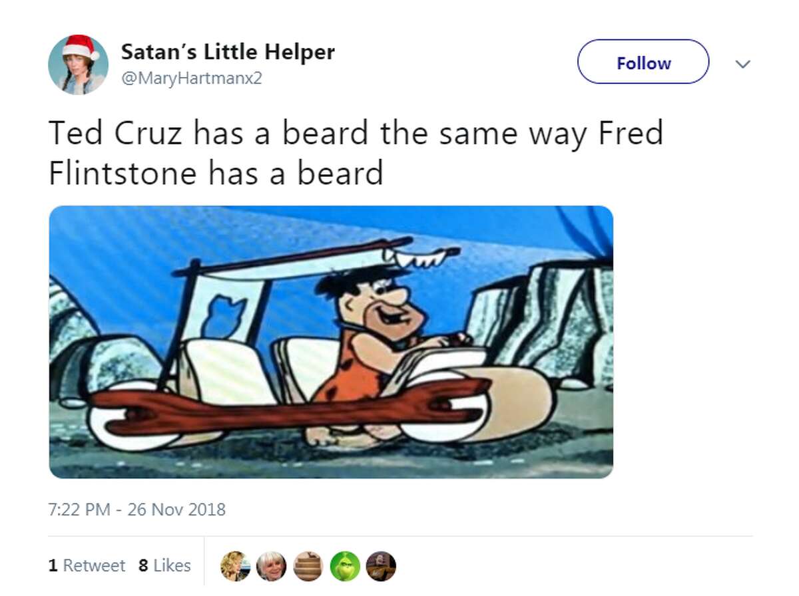Open the stacked-wood liker's avatar
799x596 pixels.
(308, 566)
